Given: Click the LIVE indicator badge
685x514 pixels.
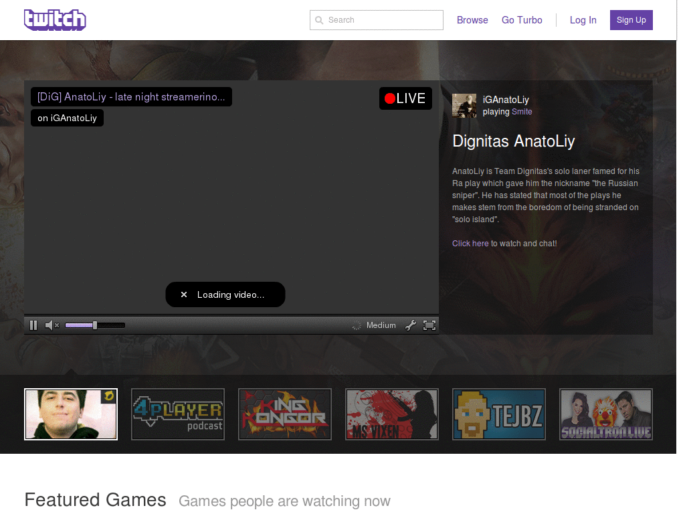Looking at the screenshot, I should (405, 98).
